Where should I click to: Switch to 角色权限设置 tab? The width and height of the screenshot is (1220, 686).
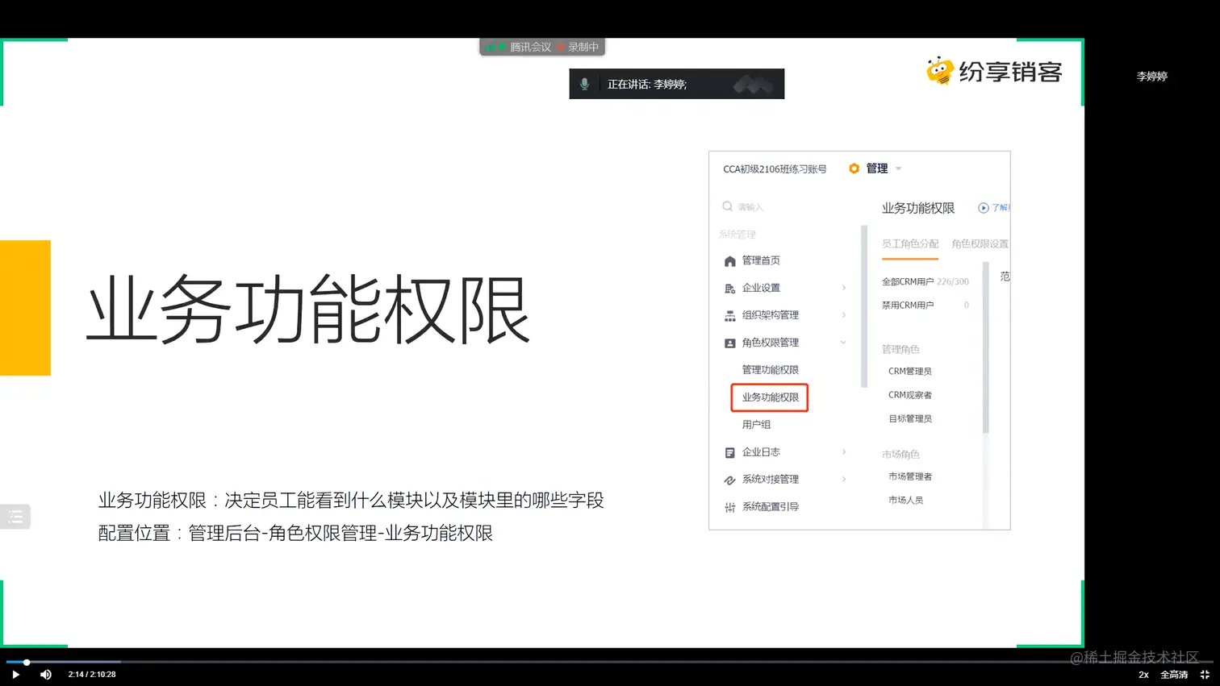pyautogui.click(x=980, y=243)
